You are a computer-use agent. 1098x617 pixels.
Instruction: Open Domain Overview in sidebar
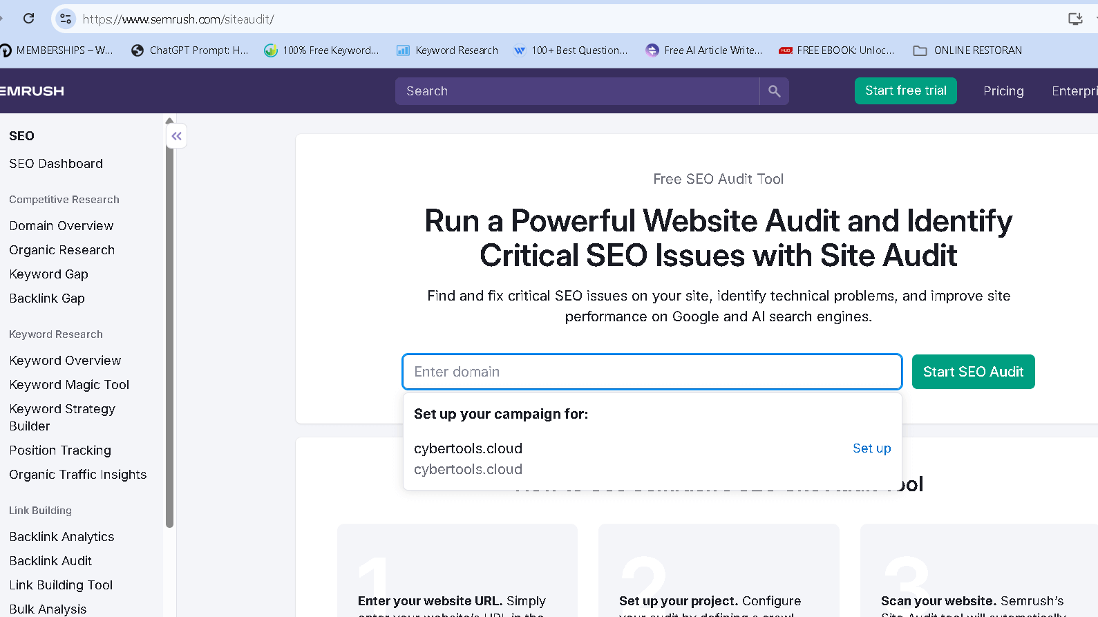pos(61,226)
